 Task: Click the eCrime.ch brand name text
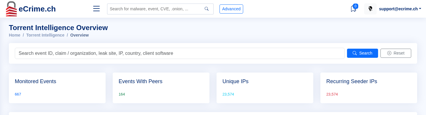click(37, 9)
